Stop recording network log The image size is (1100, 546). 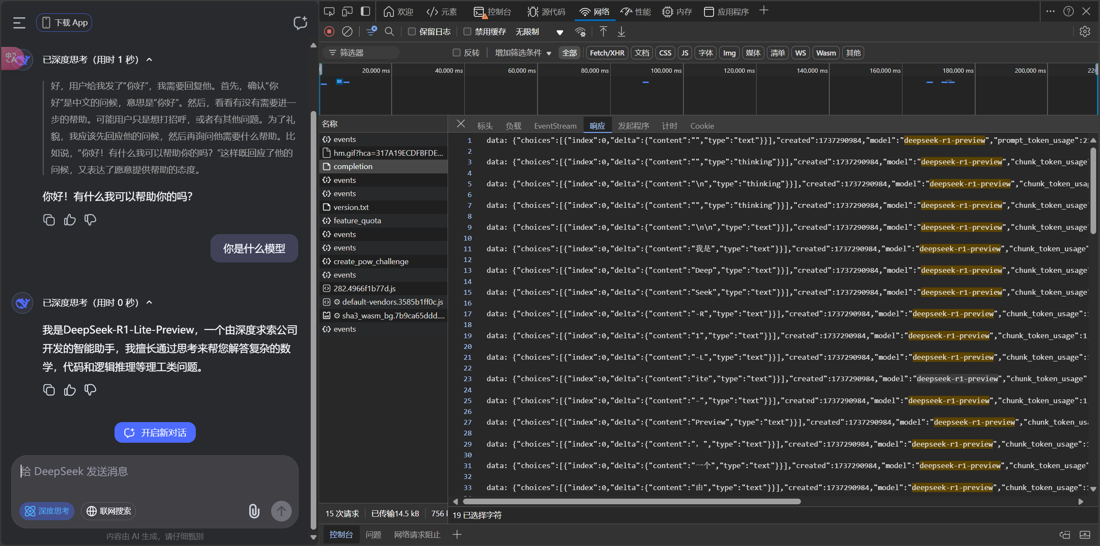tap(329, 31)
